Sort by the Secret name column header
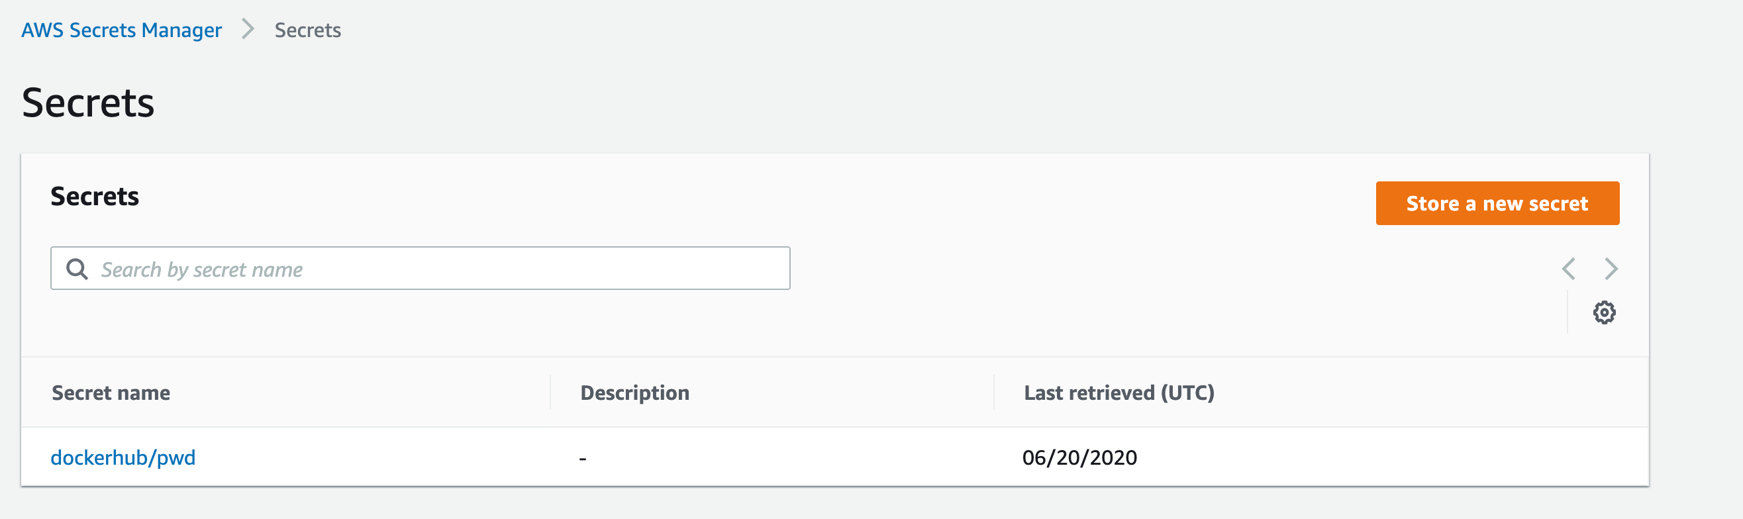The width and height of the screenshot is (1743, 519). pos(111,393)
